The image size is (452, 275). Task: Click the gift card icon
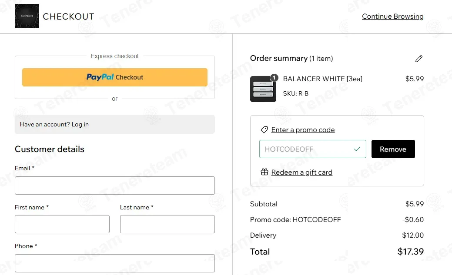tap(265, 172)
